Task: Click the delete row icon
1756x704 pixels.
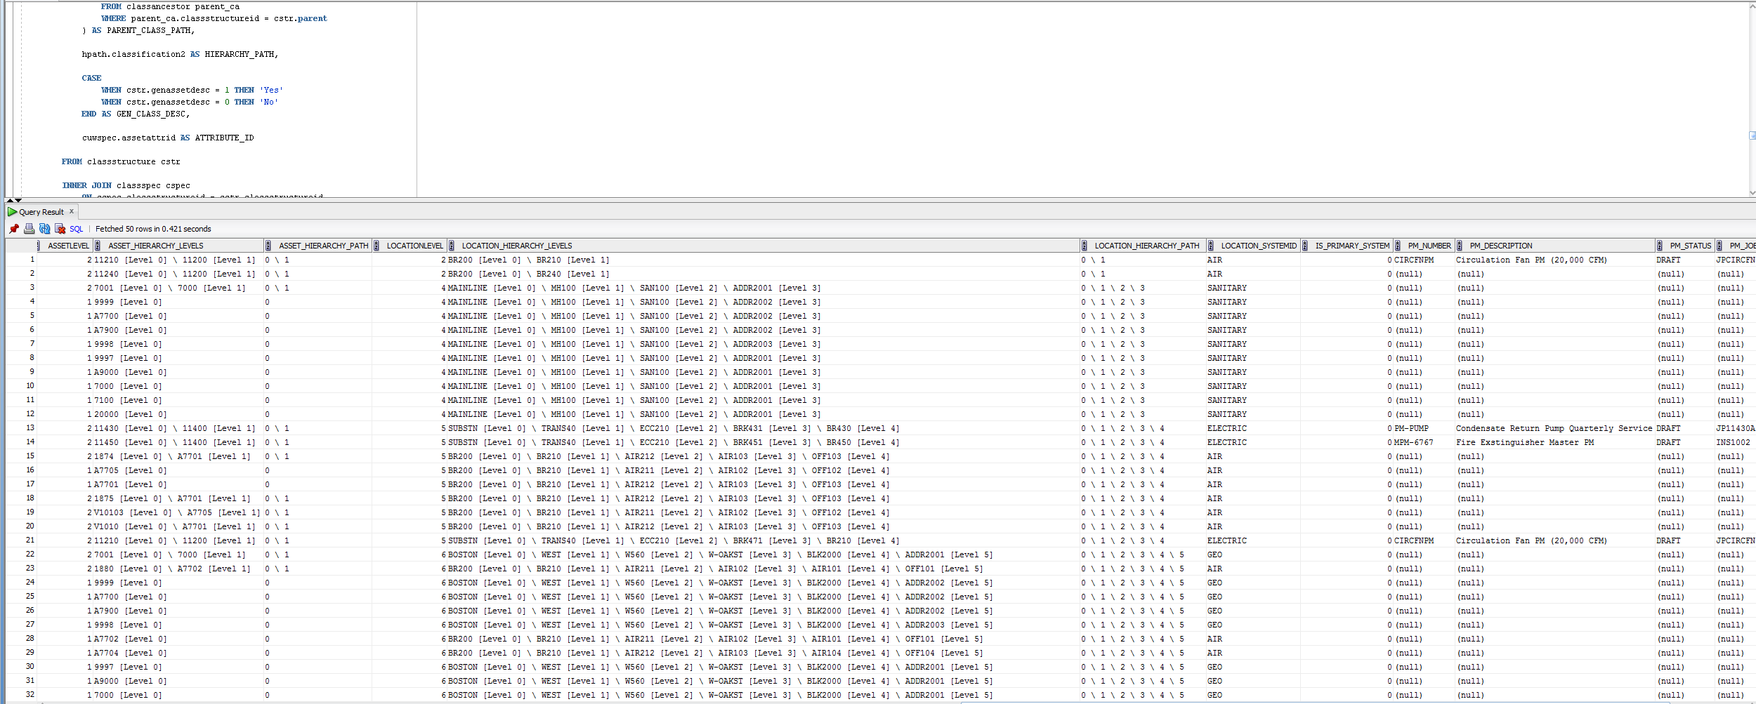Action: click(60, 229)
